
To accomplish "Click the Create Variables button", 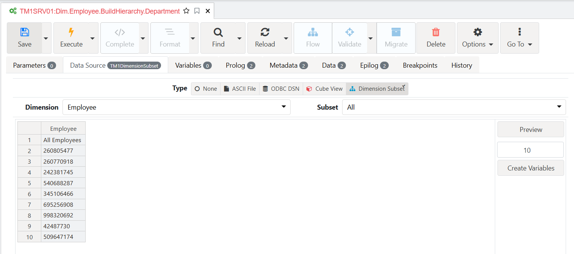I will coord(531,168).
